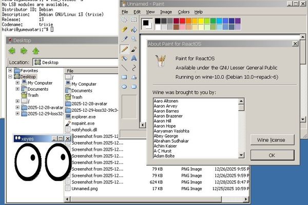Select the straight Line tool in Paint

[124, 68]
